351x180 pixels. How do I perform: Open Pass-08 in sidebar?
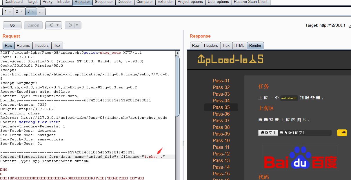click(x=221, y=127)
